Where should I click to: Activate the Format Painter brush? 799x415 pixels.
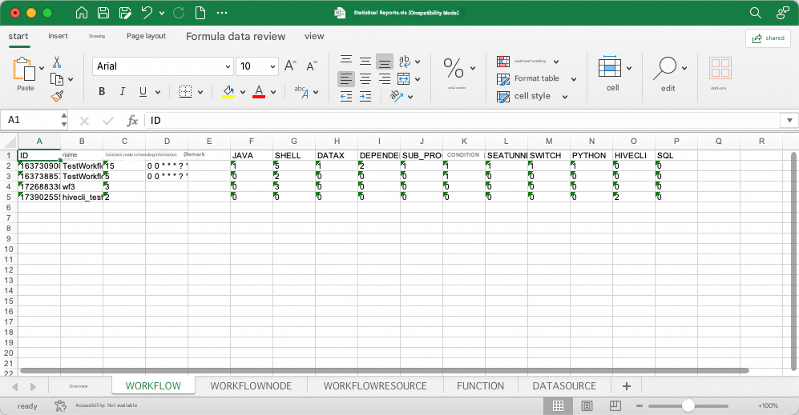(x=57, y=96)
